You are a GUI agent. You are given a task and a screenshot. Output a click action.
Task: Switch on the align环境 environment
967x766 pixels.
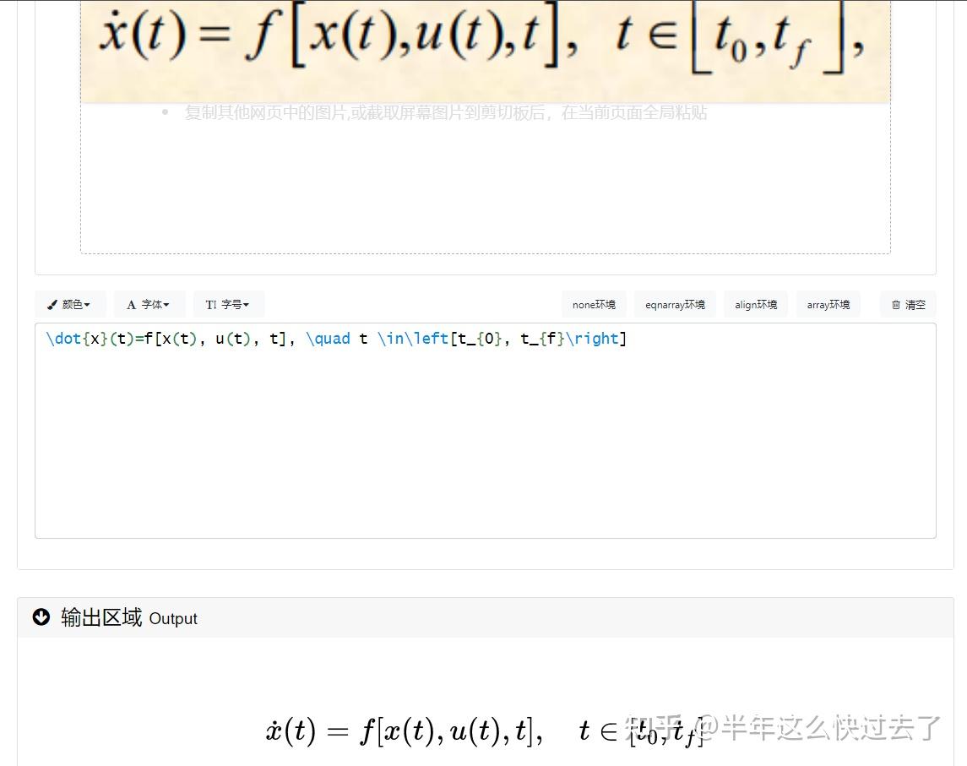point(756,304)
